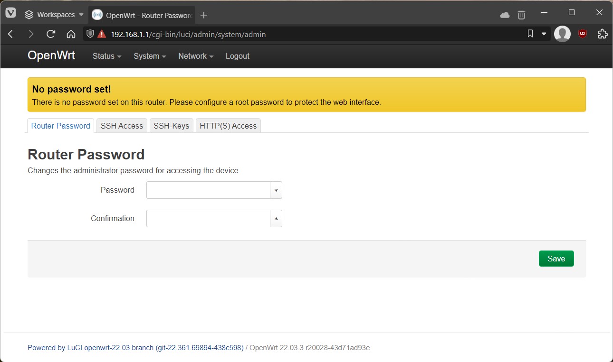Switch to the SSH Access tab
Screen dimensions: 613x362
point(122,126)
